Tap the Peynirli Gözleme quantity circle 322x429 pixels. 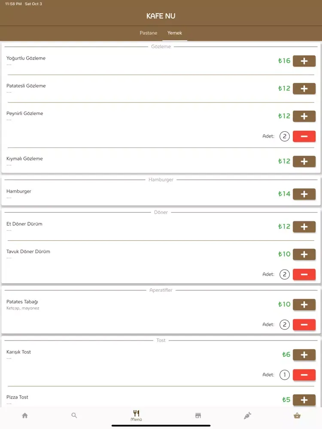point(285,136)
